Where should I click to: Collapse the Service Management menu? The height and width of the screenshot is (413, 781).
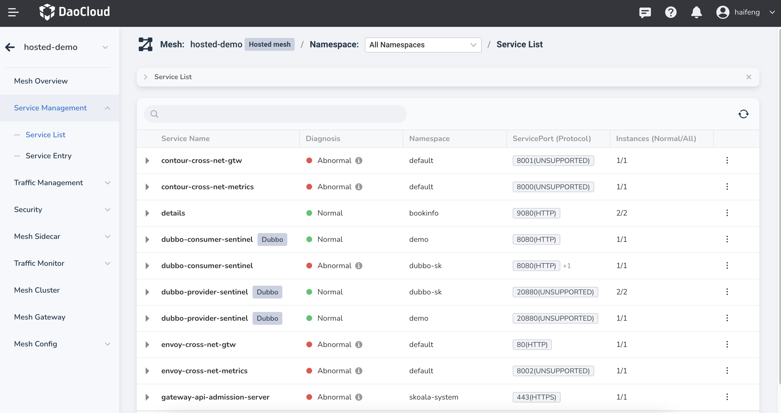pos(59,108)
